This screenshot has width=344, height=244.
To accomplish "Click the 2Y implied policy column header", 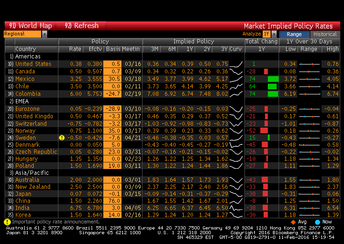I will [x=203, y=49].
